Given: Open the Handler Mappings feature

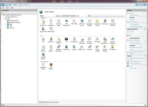Looking at the screenshot, I should tap(113, 41).
